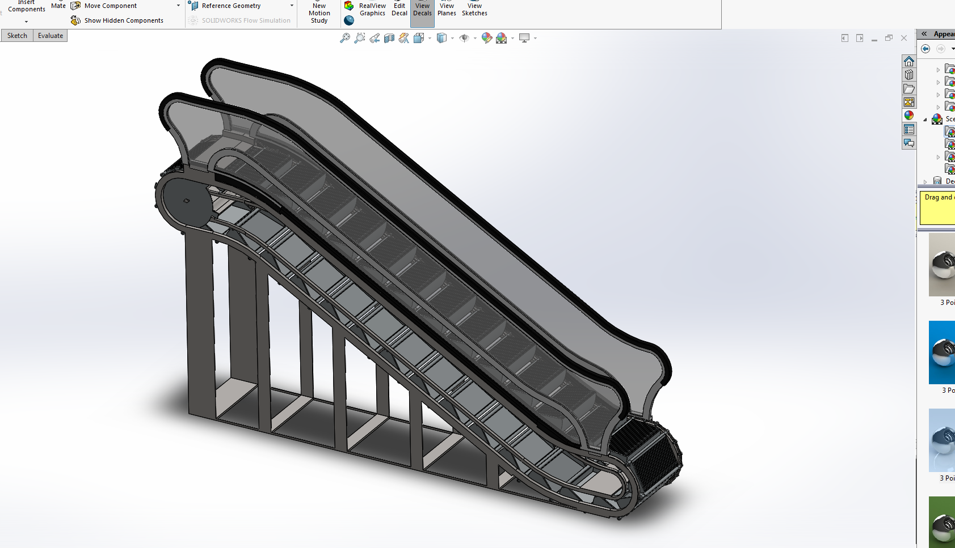Toggle View Decals off
Viewport: 955px width, 548px height.
[x=422, y=12]
